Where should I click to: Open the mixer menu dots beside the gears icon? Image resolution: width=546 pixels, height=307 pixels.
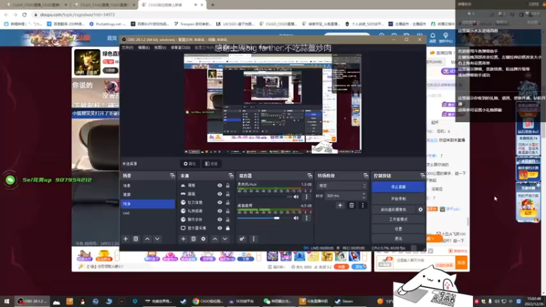click(253, 239)
